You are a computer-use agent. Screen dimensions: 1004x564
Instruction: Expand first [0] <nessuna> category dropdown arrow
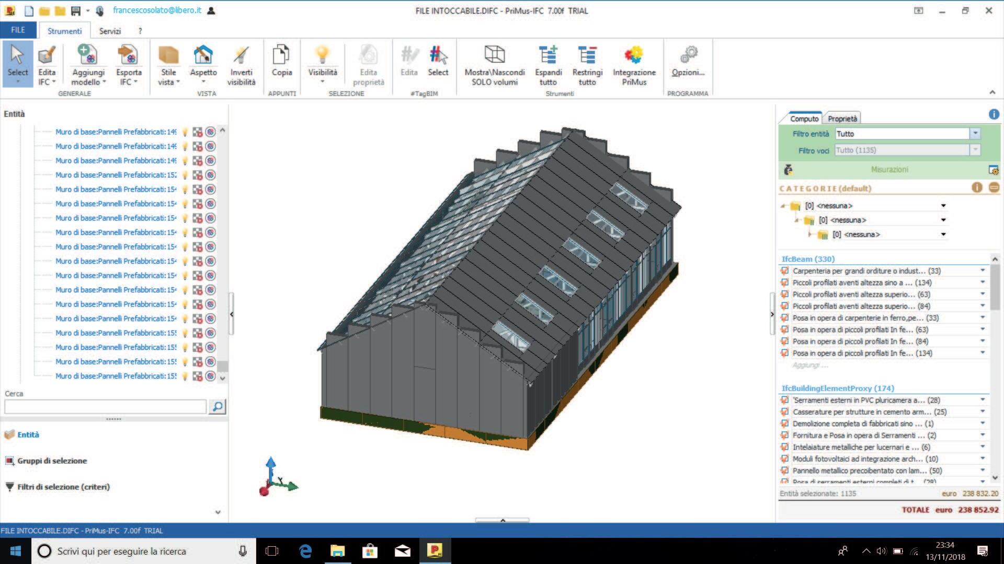[x=943, y=206]
